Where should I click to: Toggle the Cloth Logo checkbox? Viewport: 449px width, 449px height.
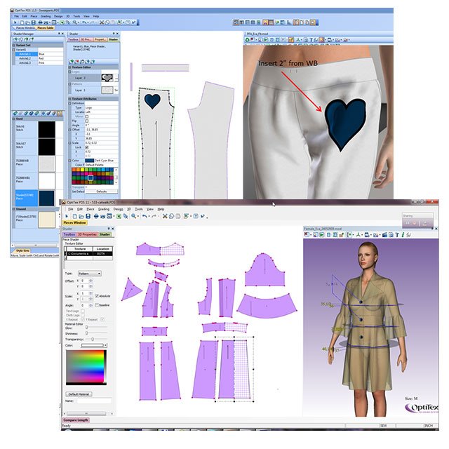(83, 315)
